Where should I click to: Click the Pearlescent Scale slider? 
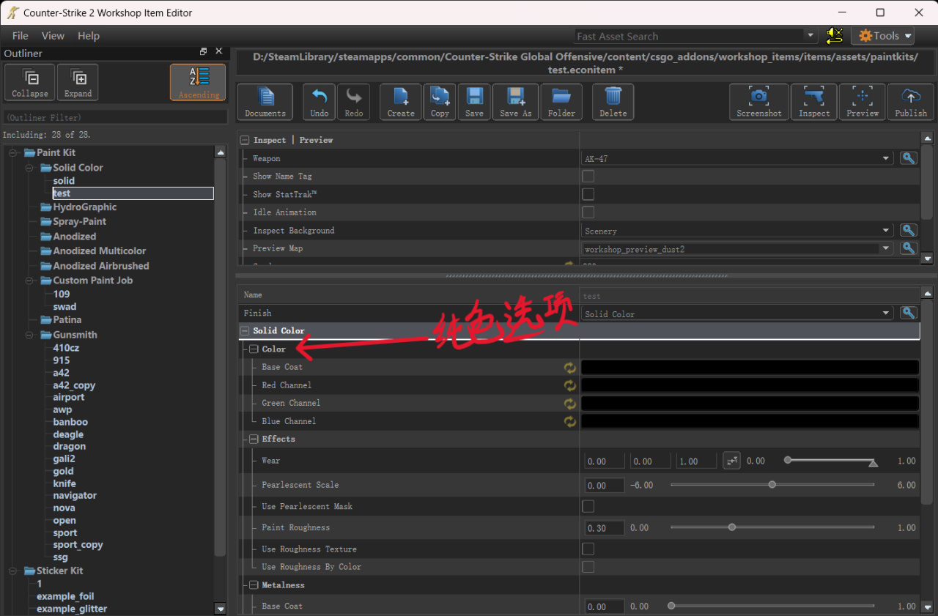pyautogui.click(x=772, y=485)
